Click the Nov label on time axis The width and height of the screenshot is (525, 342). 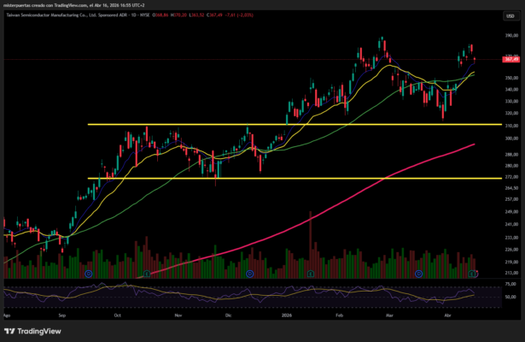coord(178,314)
